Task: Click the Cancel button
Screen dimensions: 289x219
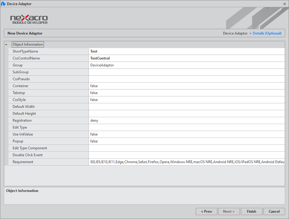Action: coord(274,211)
